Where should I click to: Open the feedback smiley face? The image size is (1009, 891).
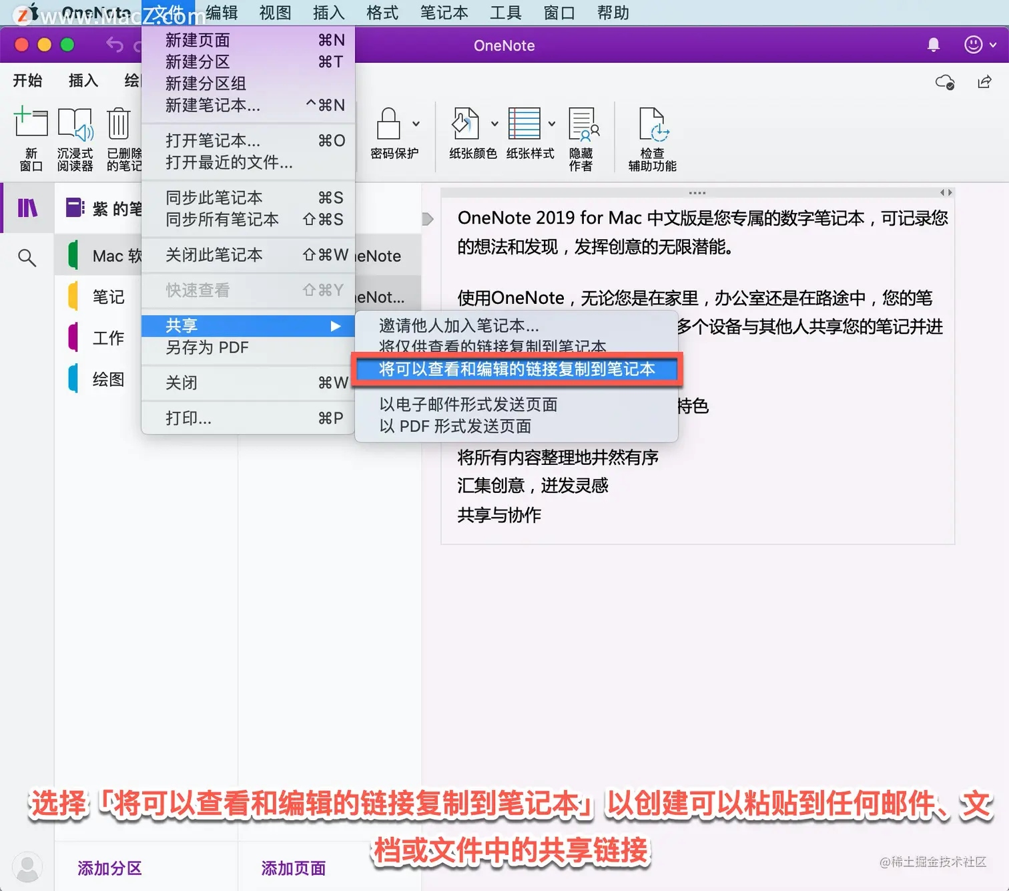point(973,45)
